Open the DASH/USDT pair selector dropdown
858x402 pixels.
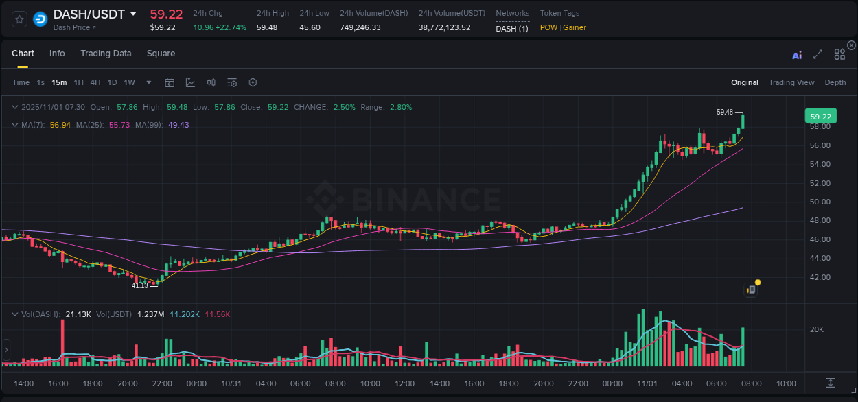click(134, 13)
